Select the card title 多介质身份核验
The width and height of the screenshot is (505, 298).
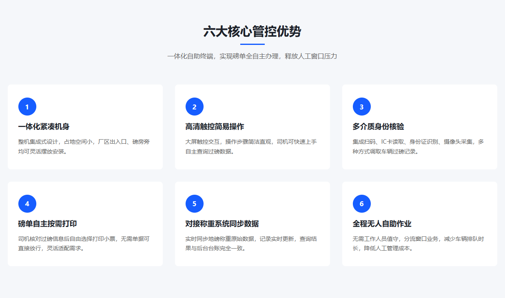379,127
